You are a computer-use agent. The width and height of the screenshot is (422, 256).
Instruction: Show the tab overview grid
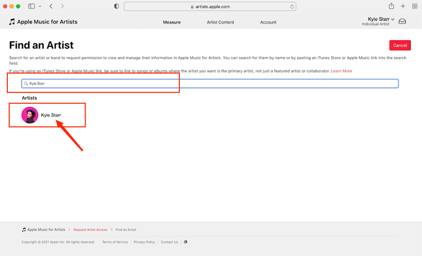coord(415,6)
